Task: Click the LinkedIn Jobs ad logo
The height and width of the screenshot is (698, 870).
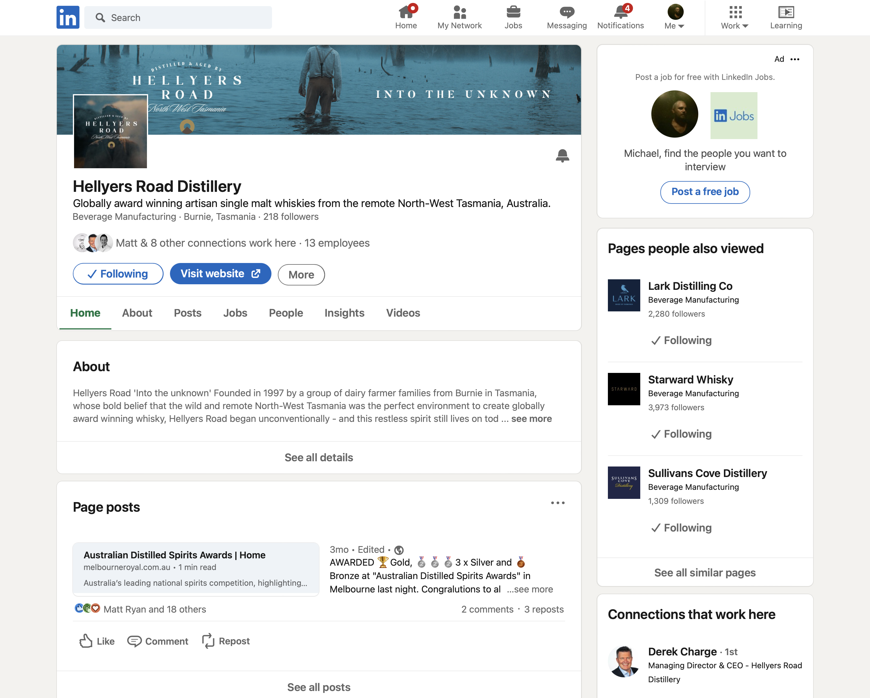Action: tap(734, 115)
